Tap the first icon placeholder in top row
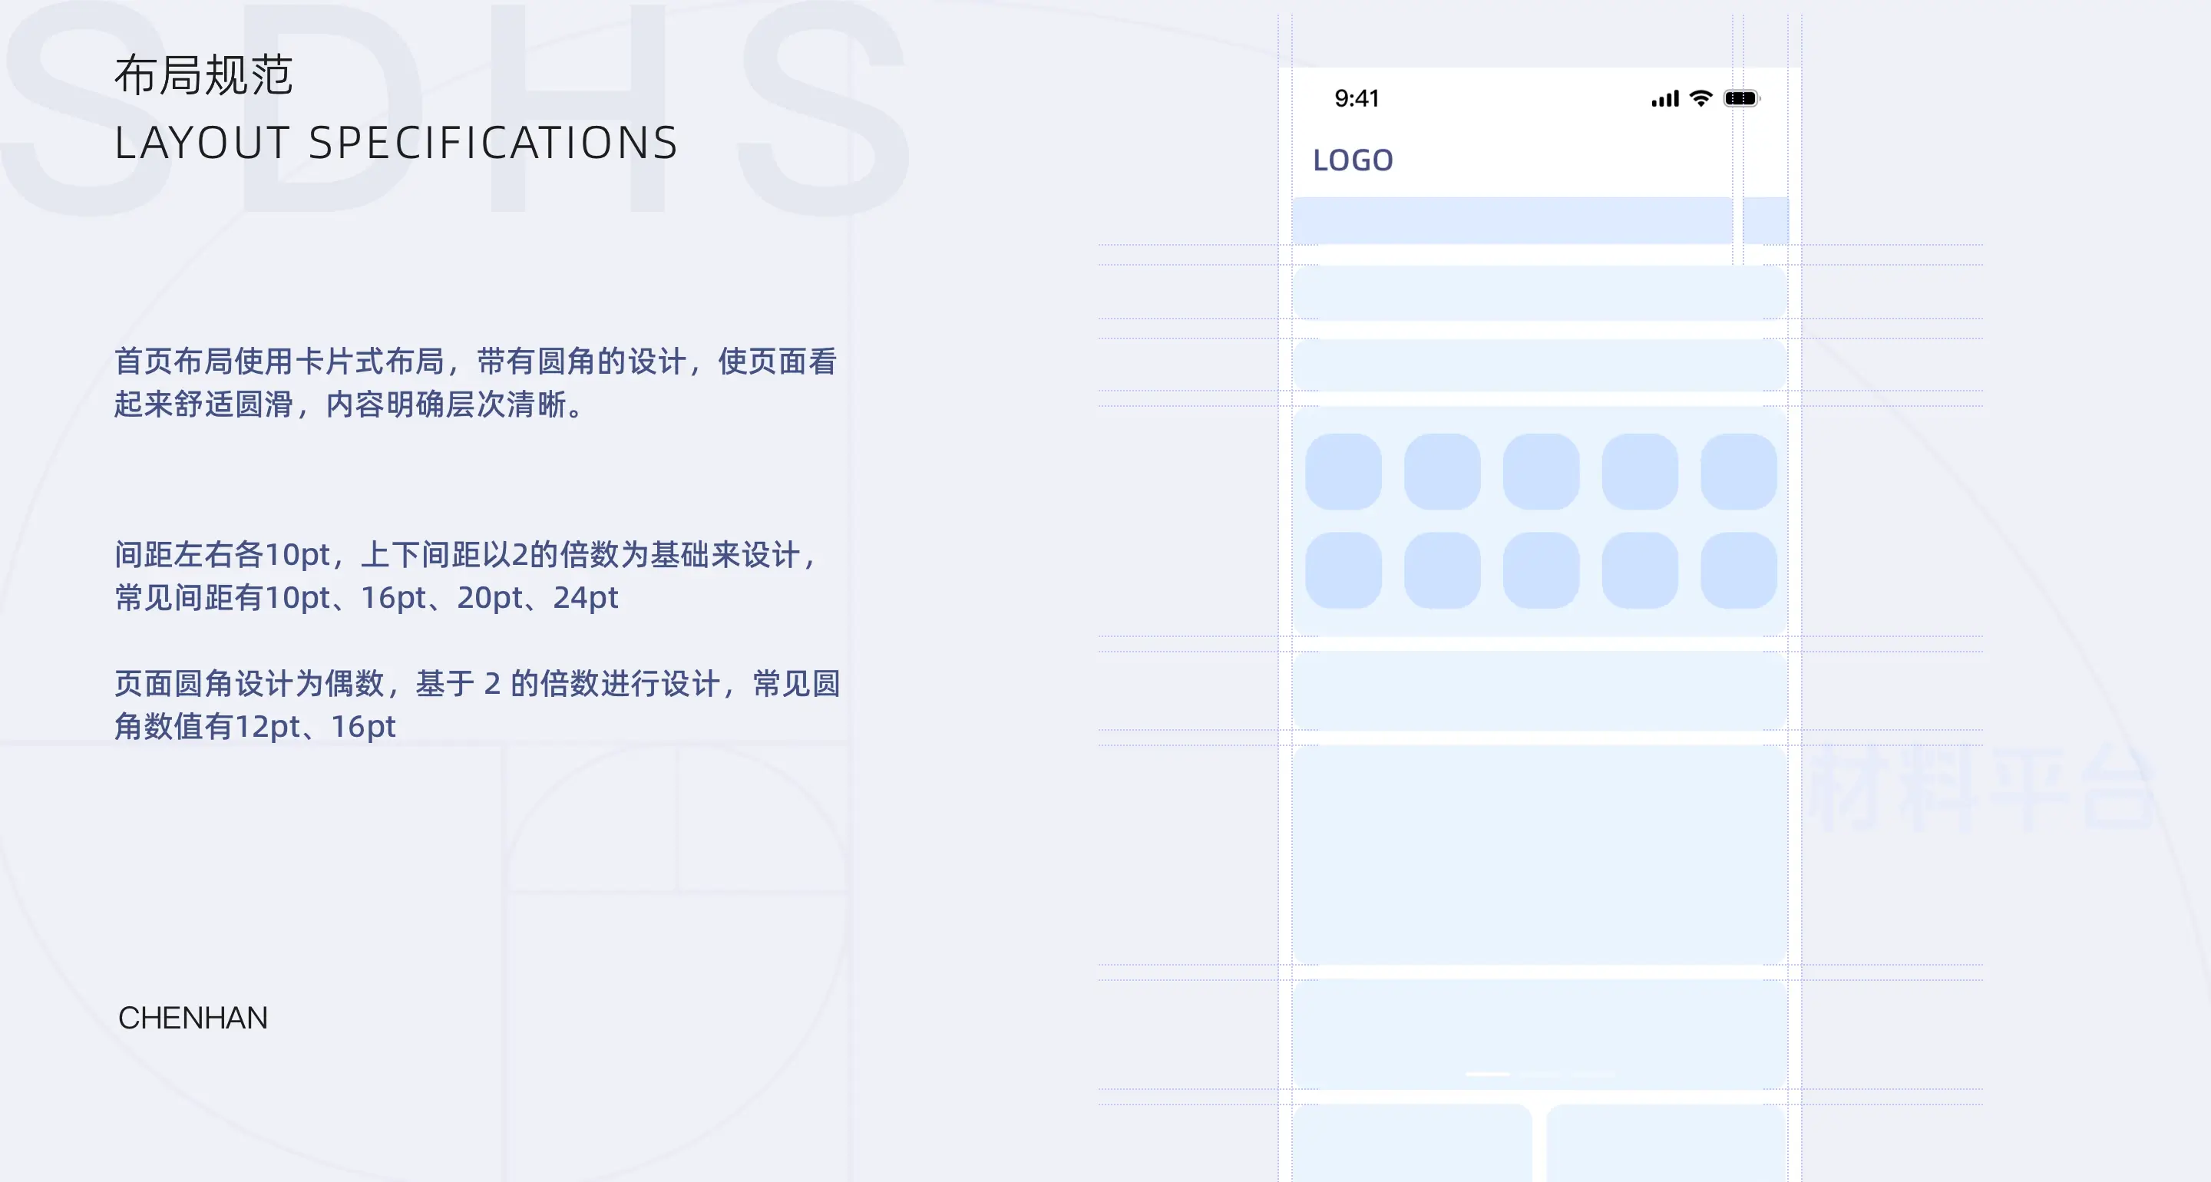 click(x=1343, y=471)
